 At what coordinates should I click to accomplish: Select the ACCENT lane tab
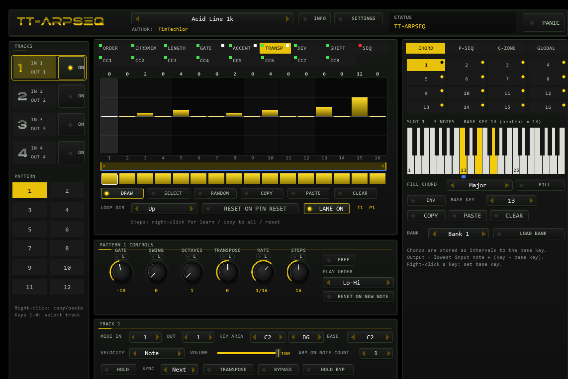coord(243,48)
